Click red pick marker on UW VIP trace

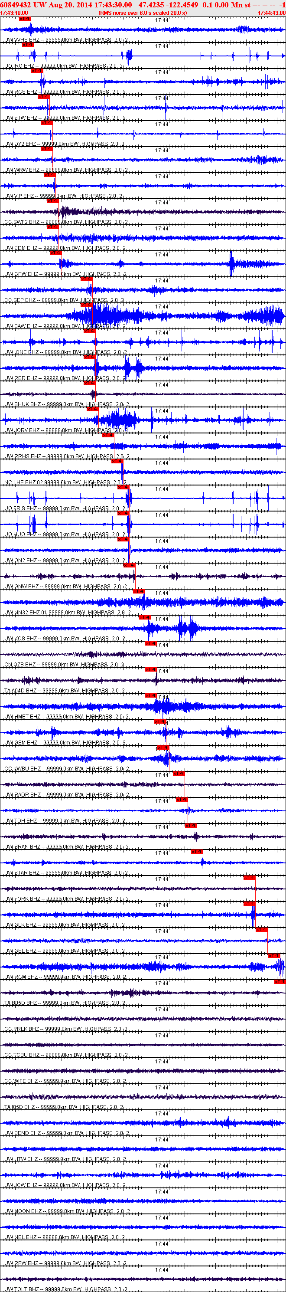click(49, 175)
